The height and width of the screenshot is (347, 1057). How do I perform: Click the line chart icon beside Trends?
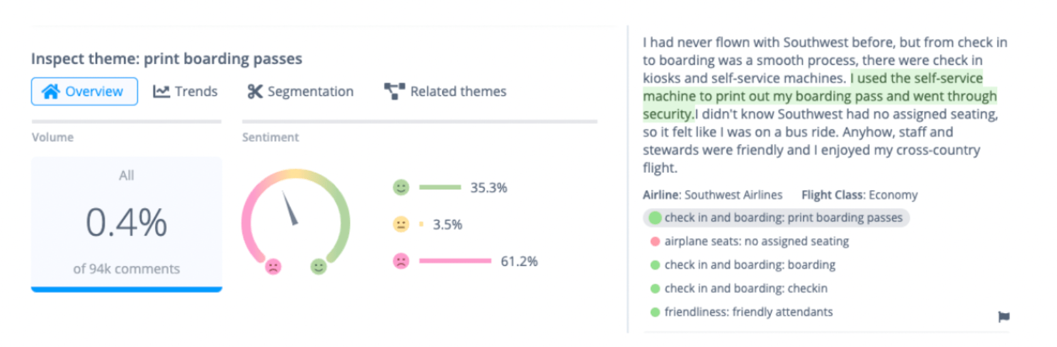tap(161, 92)
